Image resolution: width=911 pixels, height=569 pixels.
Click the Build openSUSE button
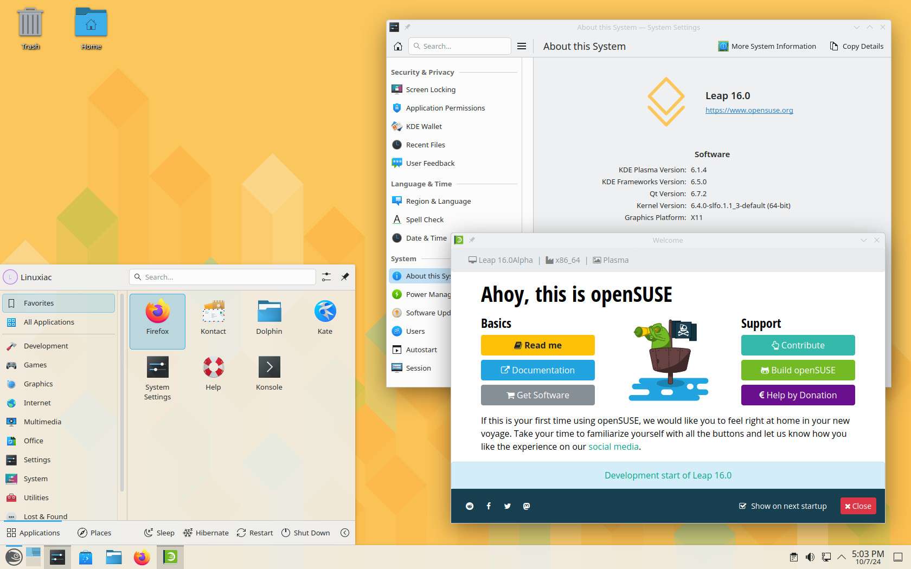click(798, 370)
